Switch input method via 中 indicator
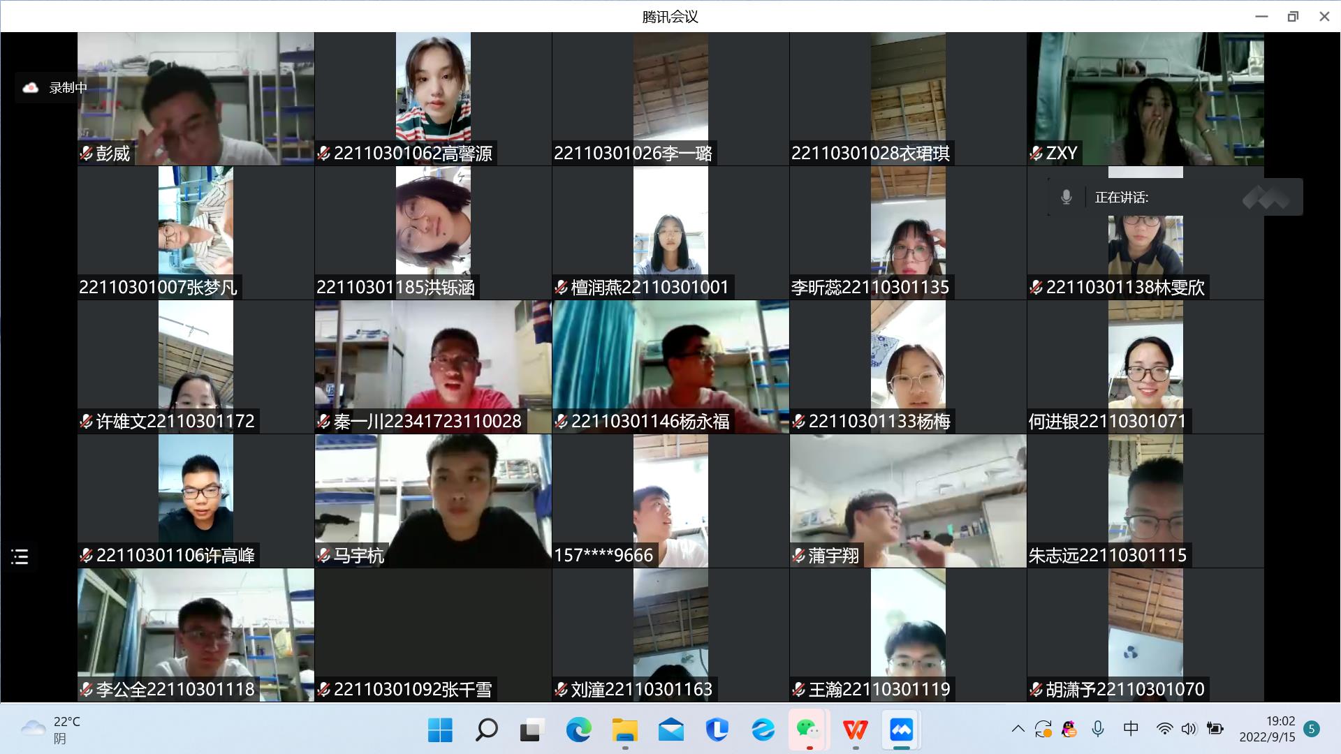This screenshot has height=754, width=1341. click(1131, 730)
